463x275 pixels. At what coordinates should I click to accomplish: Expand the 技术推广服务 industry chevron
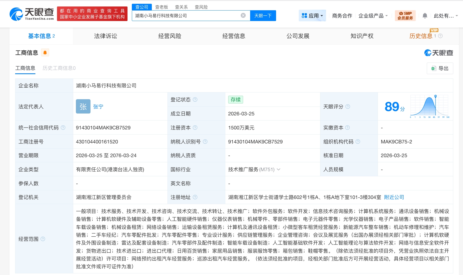(279, 169)
